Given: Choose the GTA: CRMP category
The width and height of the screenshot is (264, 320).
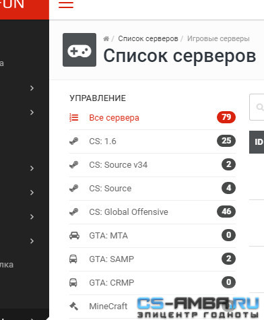Looking at the screenshot, I should (112, 283).
